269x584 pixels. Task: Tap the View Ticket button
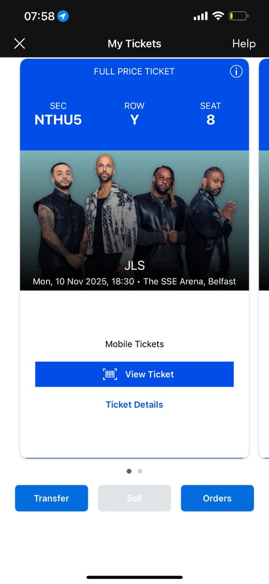coord(134,374)
